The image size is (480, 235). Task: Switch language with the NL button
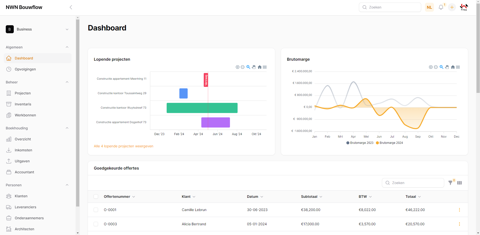pos(429,7)
